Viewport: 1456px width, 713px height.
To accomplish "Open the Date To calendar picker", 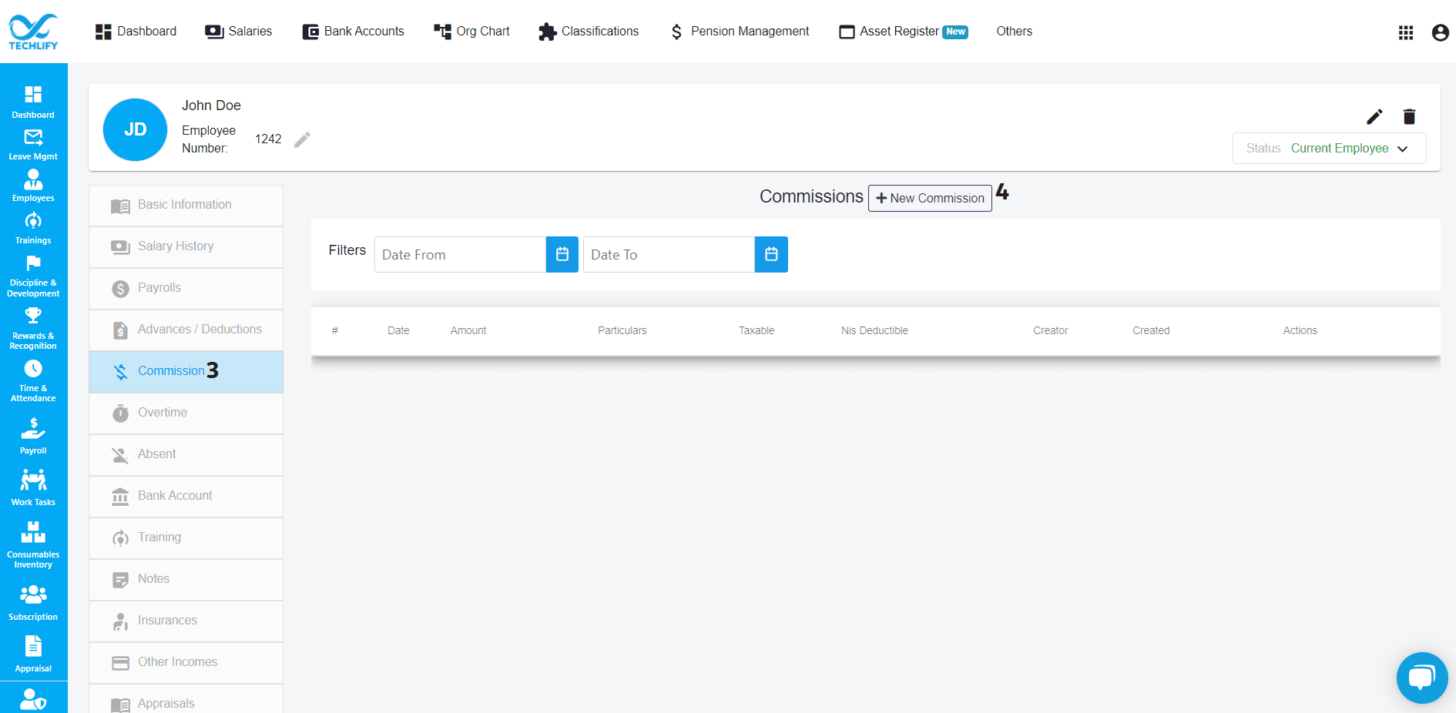I will pos(771,254).
